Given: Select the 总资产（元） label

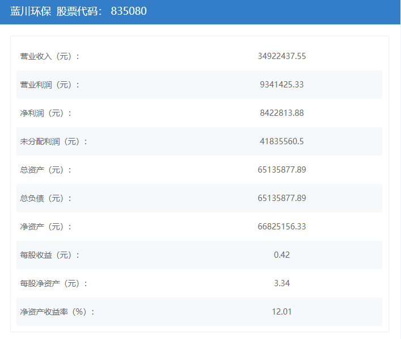Looking at the screenshot, I should 46,170.
